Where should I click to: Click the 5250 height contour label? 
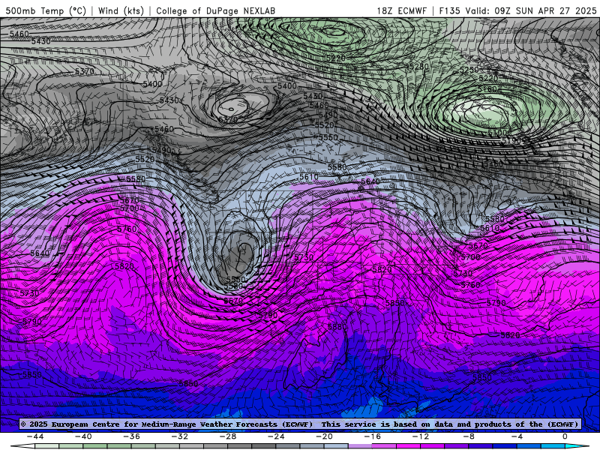[x=469, y=70]
